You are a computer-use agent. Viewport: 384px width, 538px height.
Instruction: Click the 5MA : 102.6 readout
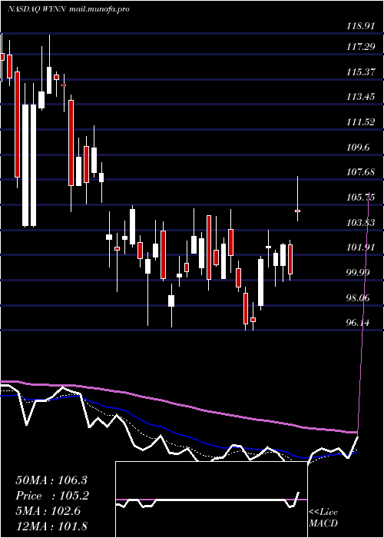(x=48, y=511)
